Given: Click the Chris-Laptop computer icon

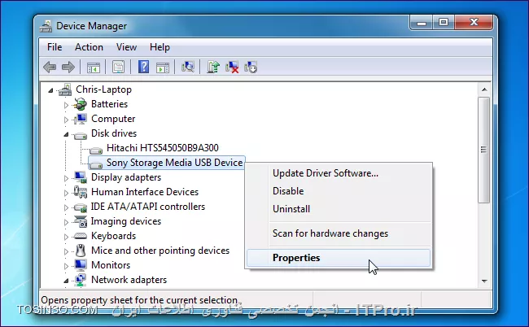Looking at the screenshot, I should [x=65, y=89].
